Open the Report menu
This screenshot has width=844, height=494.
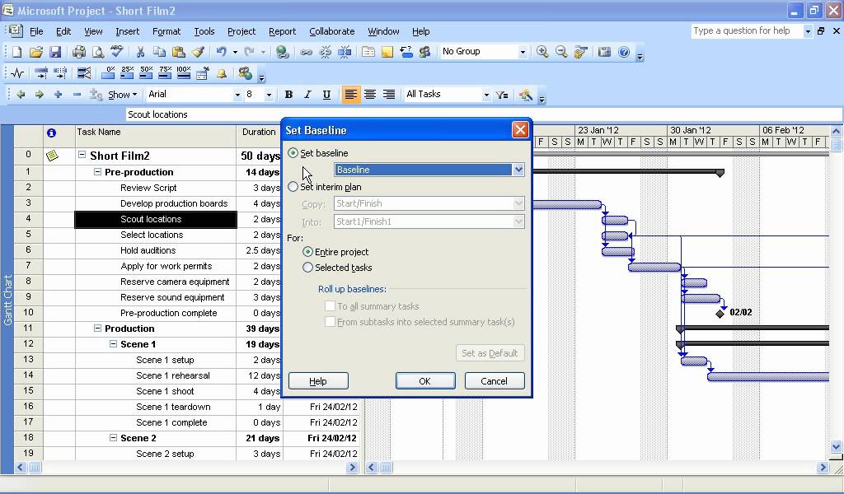(x=282, y=31)
